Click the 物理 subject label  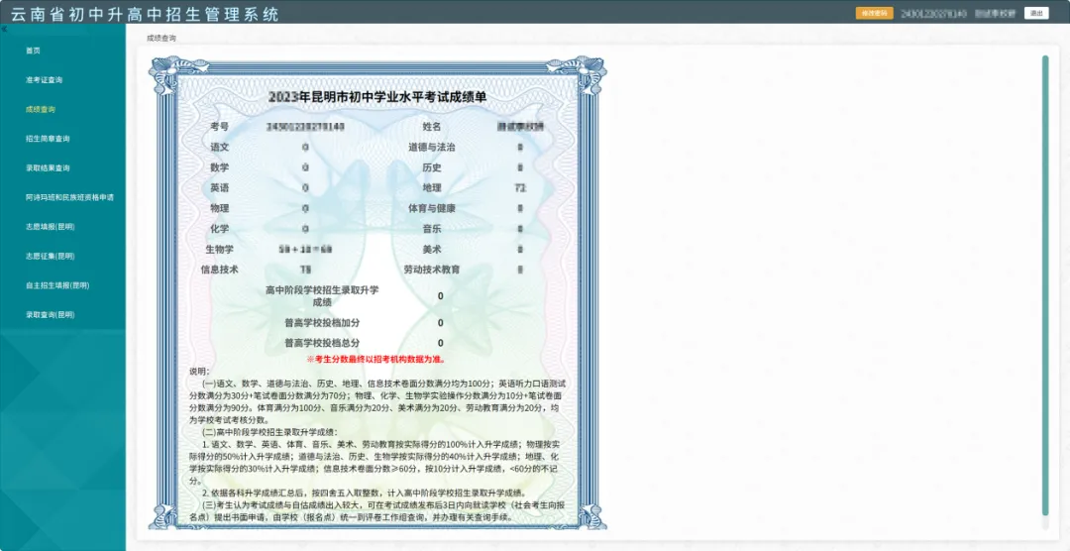(220, 208)
